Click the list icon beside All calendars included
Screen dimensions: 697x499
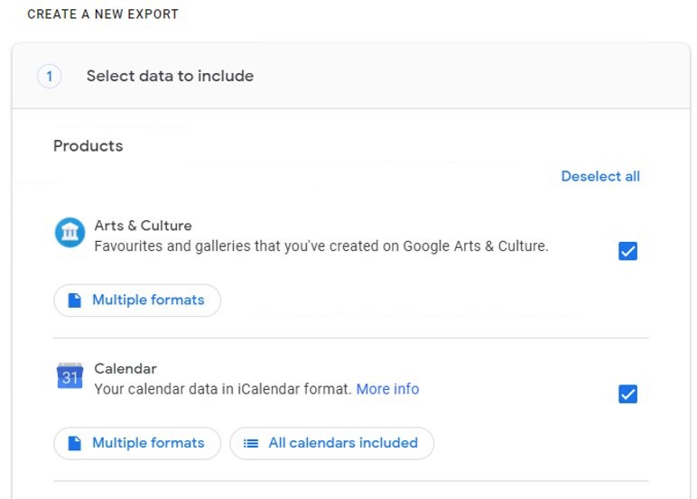[251, 443]
